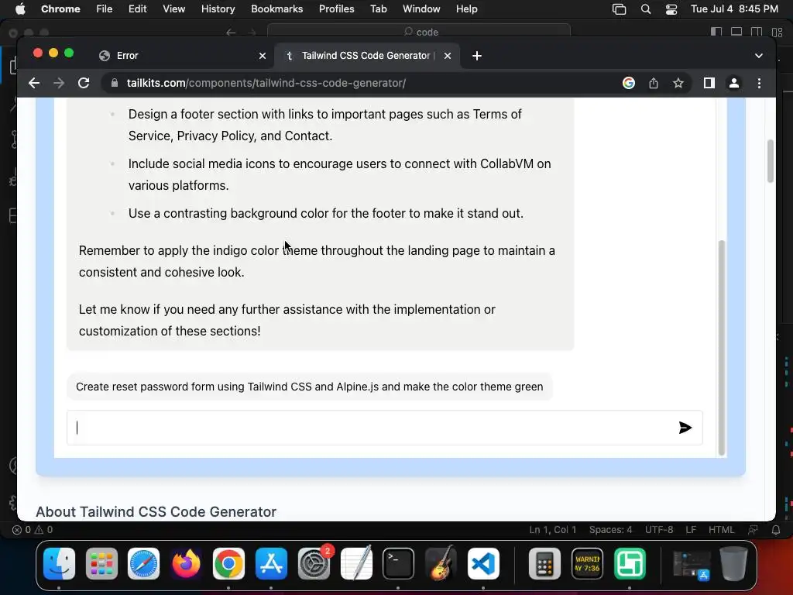Open System Settings from the Dock
The width and height of the screenshot is (793, 595).
tap(314, 564)
